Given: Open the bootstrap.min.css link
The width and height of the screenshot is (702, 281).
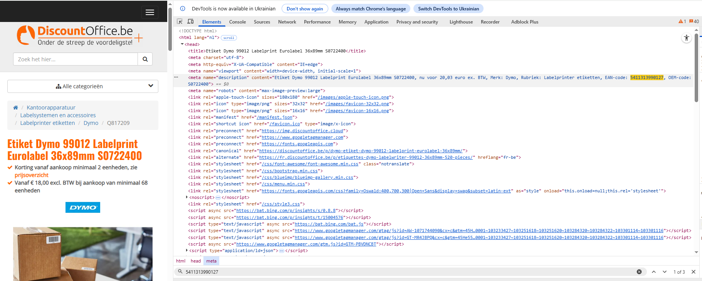Looking at the screenshot, I should 290,171.
